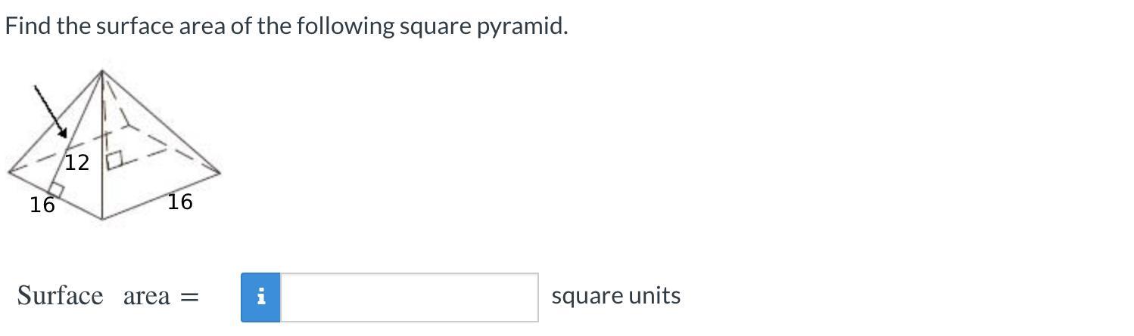Image resolution: width=1134 pixels, height=336 pixels.
Task: Click the far-left corner of the pyramid base
Action: 9,172
